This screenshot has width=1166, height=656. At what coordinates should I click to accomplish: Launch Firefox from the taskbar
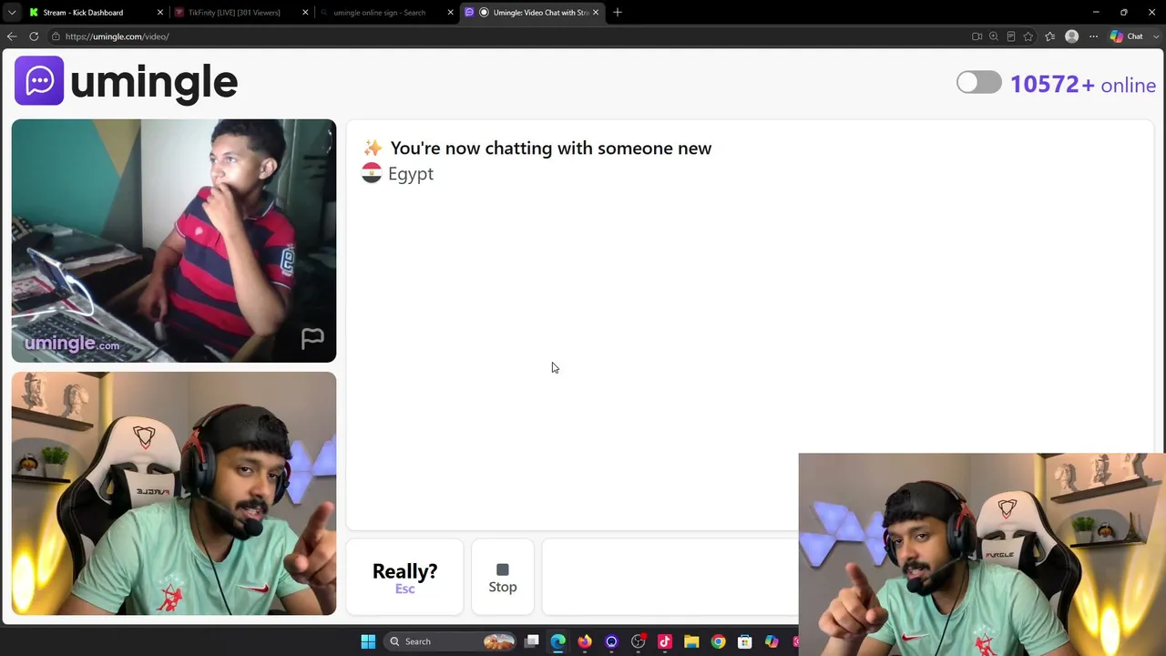coord(585,641)
